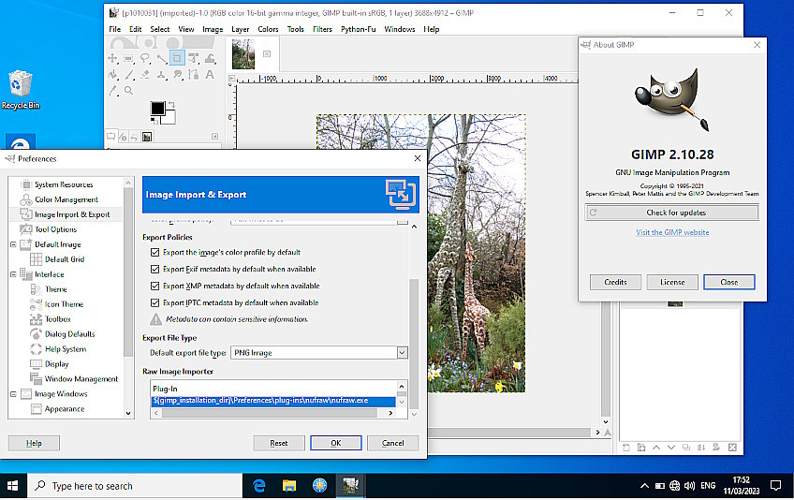The height and width of the screenshot is (500, 794).
Task: Open the Default export file type dropdown
Action: [x=402, y=353]
